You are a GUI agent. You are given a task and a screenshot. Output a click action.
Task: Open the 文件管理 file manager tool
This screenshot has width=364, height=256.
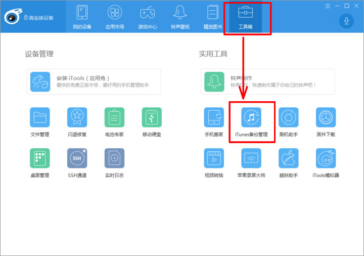tap(40, 117)
